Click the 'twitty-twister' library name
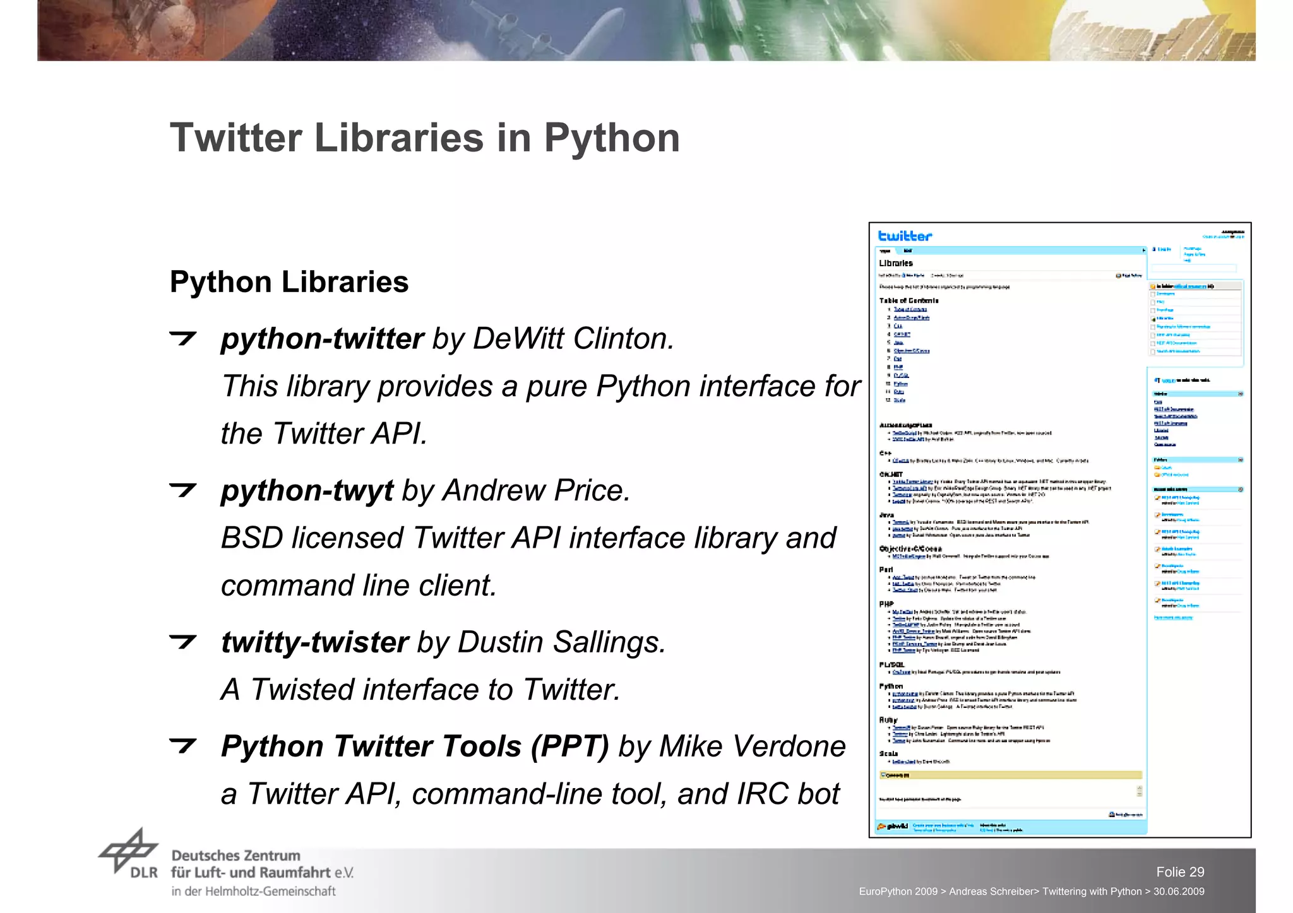The height and width of the screenshot is (913, 1293). [x=315, y=642]
